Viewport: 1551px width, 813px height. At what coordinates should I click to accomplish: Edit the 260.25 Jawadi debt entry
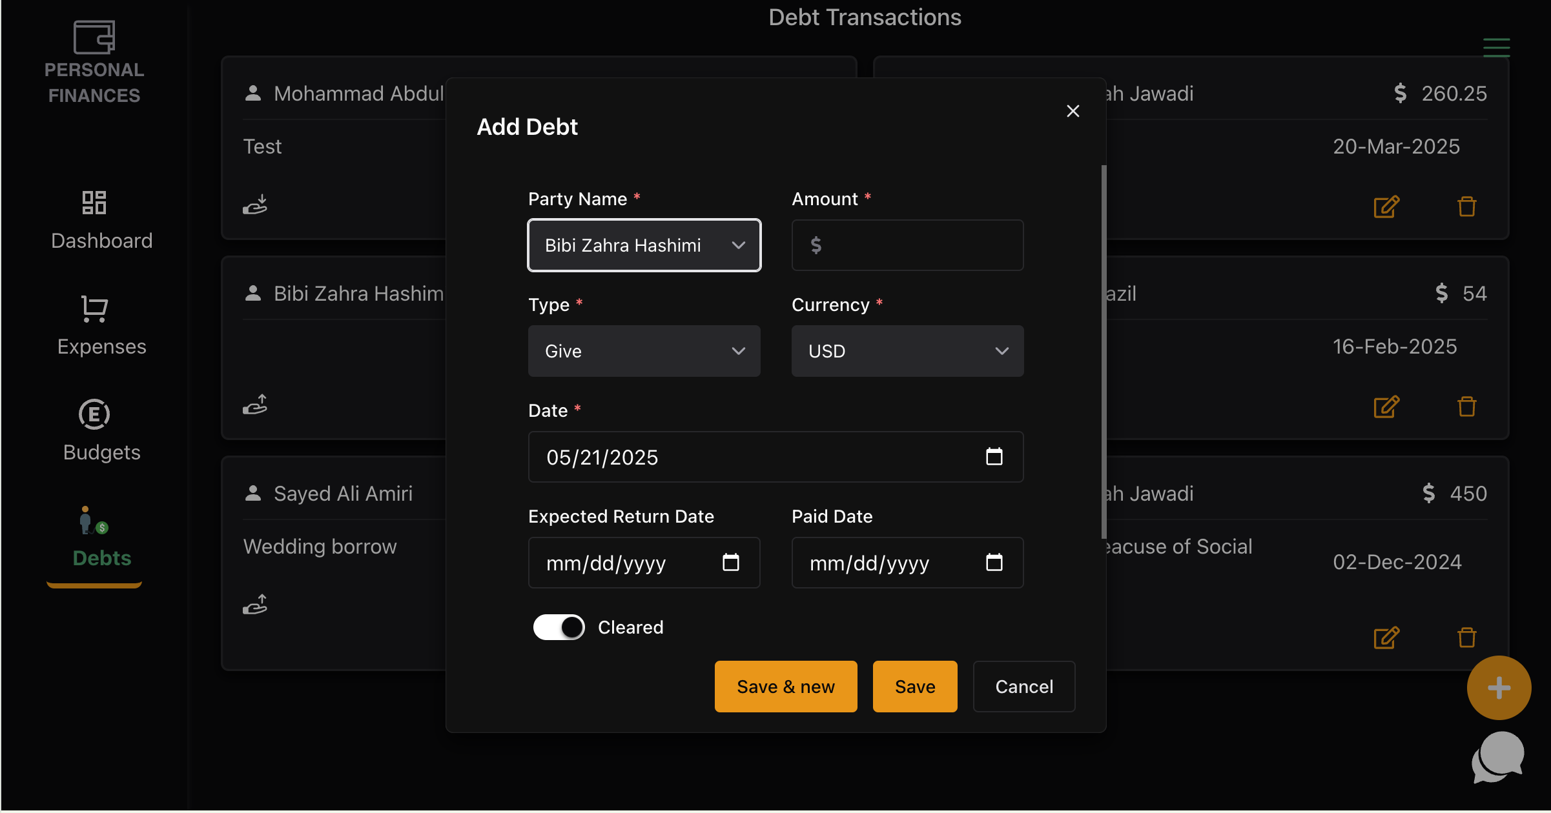(x=1386, y=206)
